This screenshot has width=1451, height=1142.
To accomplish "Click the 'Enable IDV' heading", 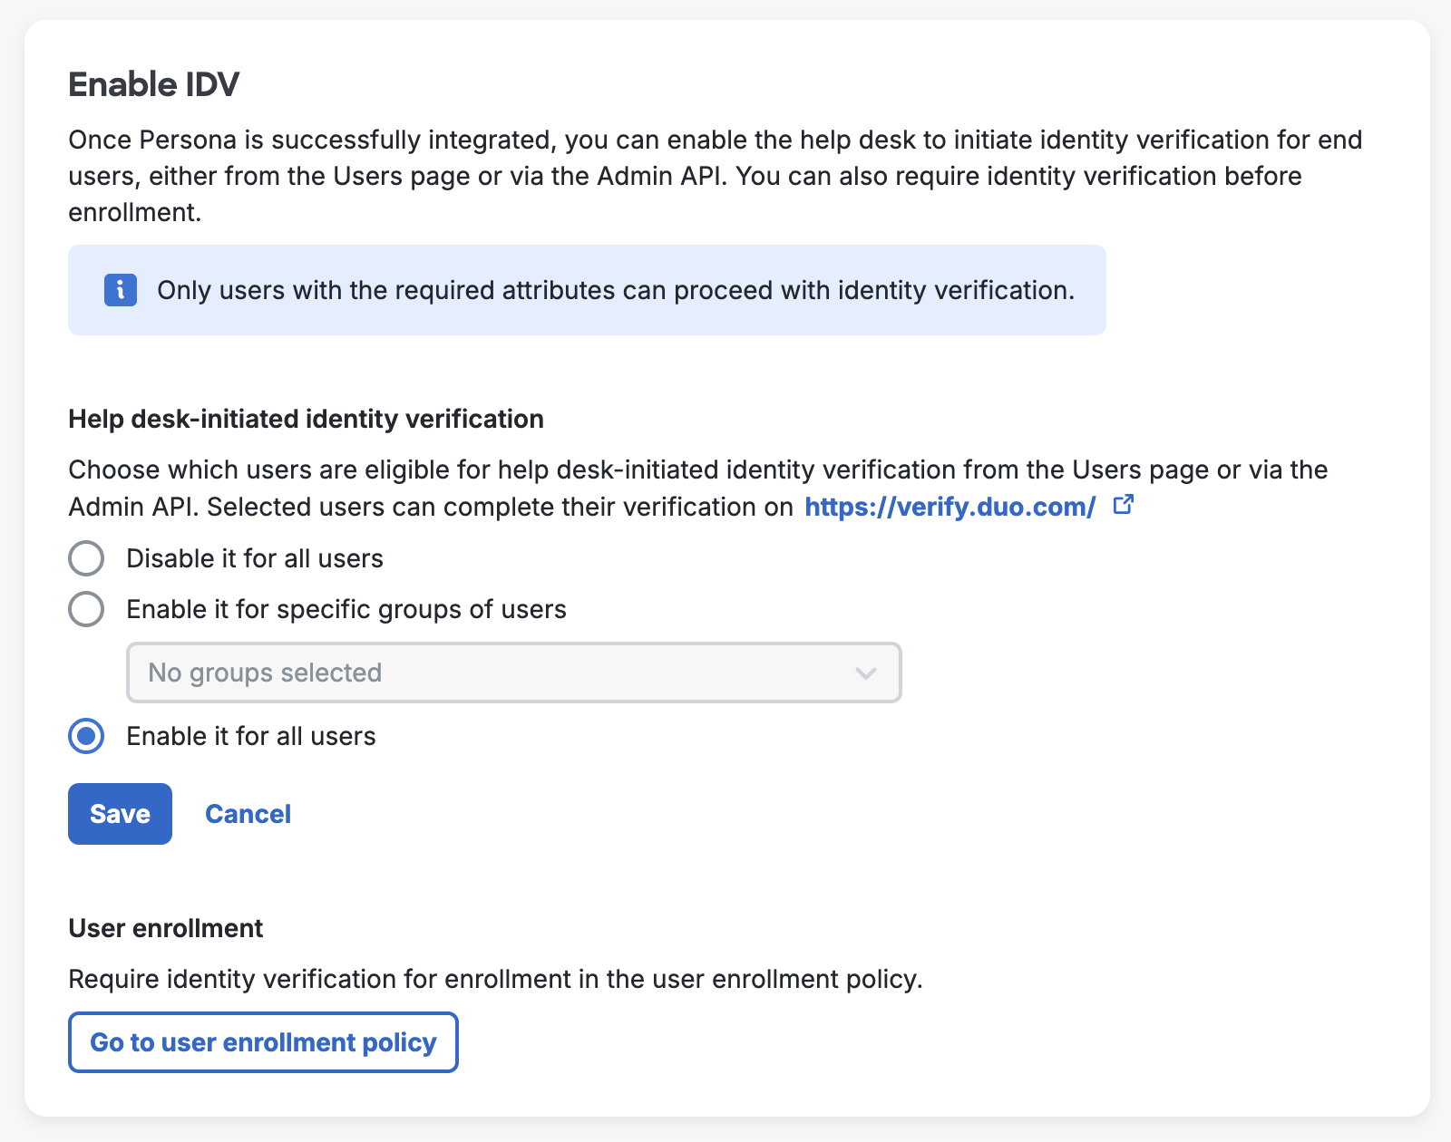I will (x=153, y=84).
